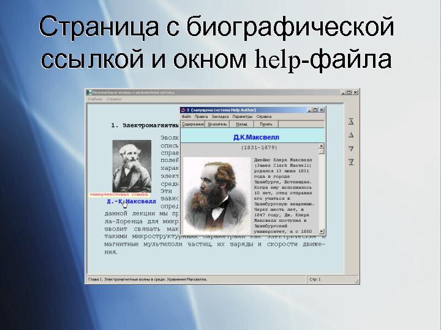Screen dimensions: 441x330
Task: Go to next page with the down triangle
Action: pos(351,148)
